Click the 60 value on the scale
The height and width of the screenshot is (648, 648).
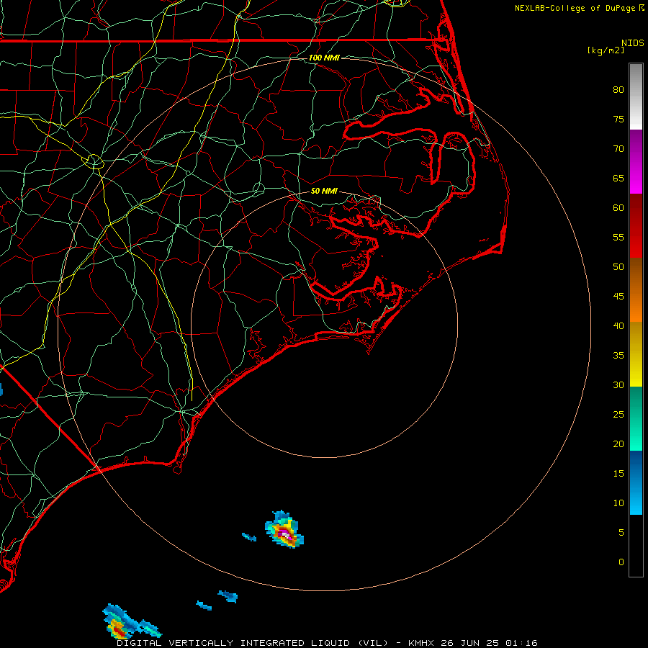click(618, 208)
